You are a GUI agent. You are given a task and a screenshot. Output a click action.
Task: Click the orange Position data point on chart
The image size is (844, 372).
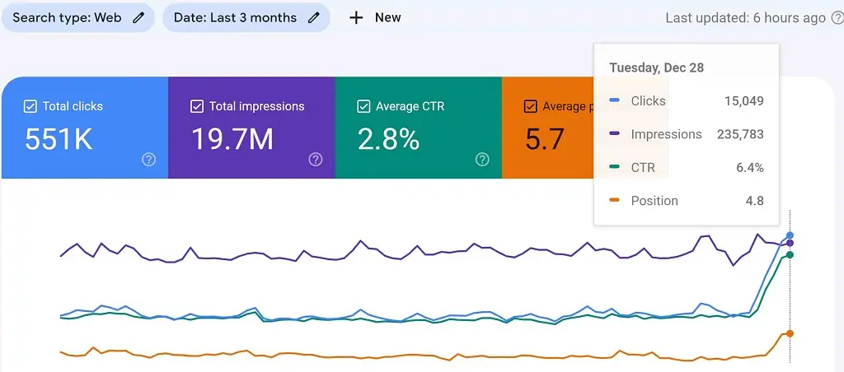(790, 333)
